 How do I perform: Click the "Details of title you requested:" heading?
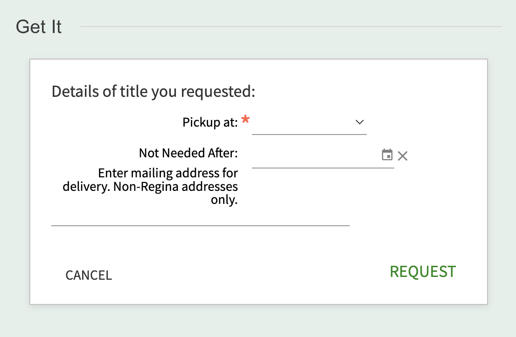click(x=153, y=92)
